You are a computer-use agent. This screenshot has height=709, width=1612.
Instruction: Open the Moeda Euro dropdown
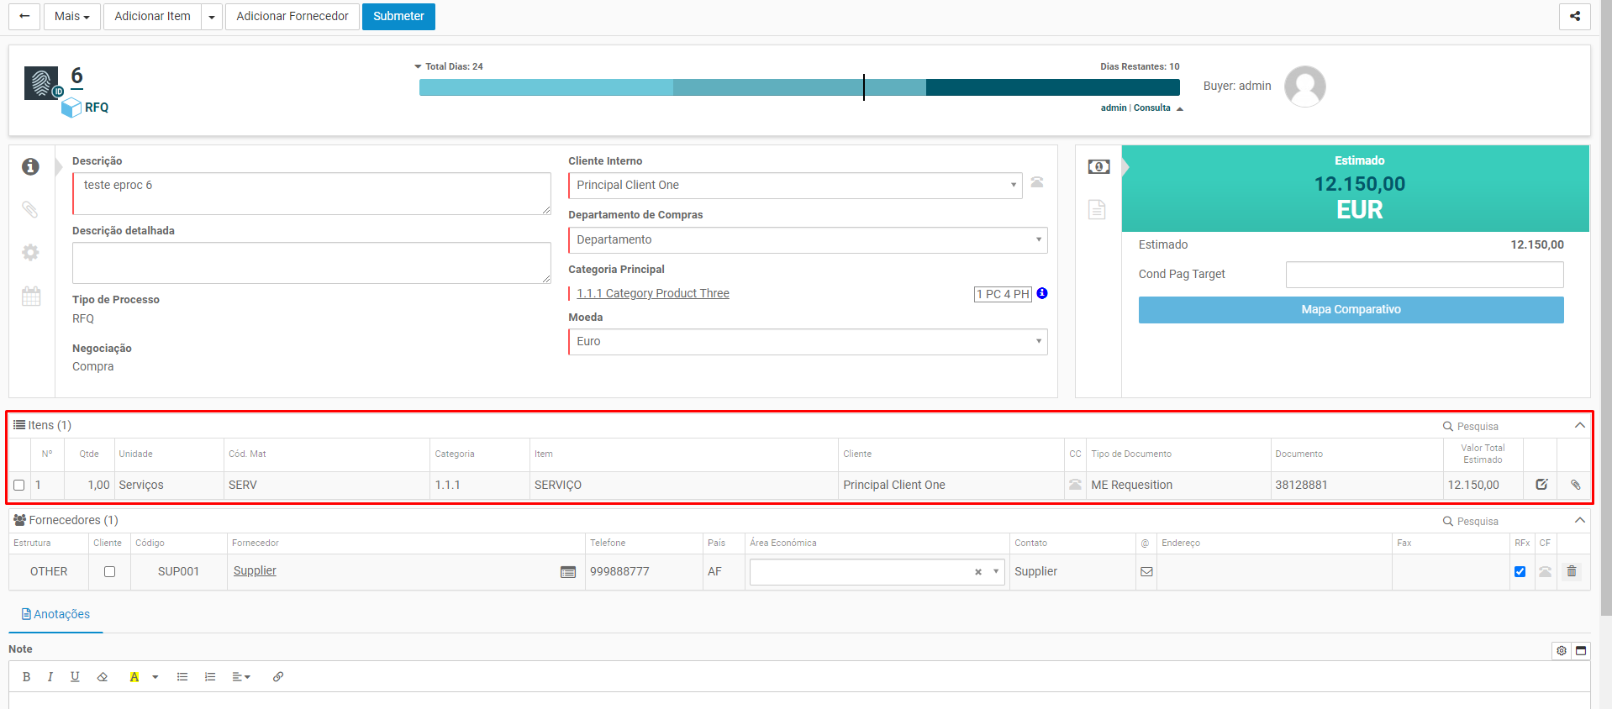pos(808,342)
